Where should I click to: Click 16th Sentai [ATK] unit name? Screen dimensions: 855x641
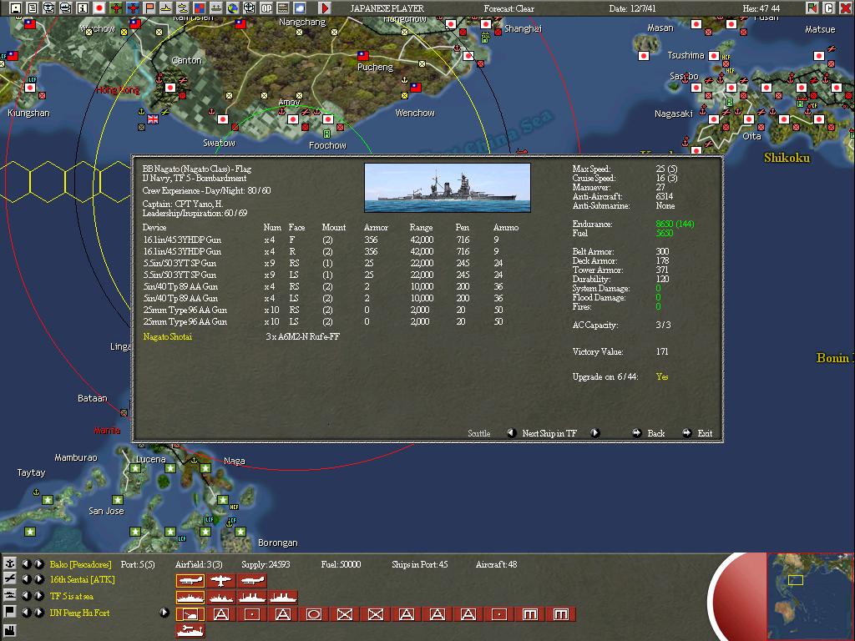(83, 579)
